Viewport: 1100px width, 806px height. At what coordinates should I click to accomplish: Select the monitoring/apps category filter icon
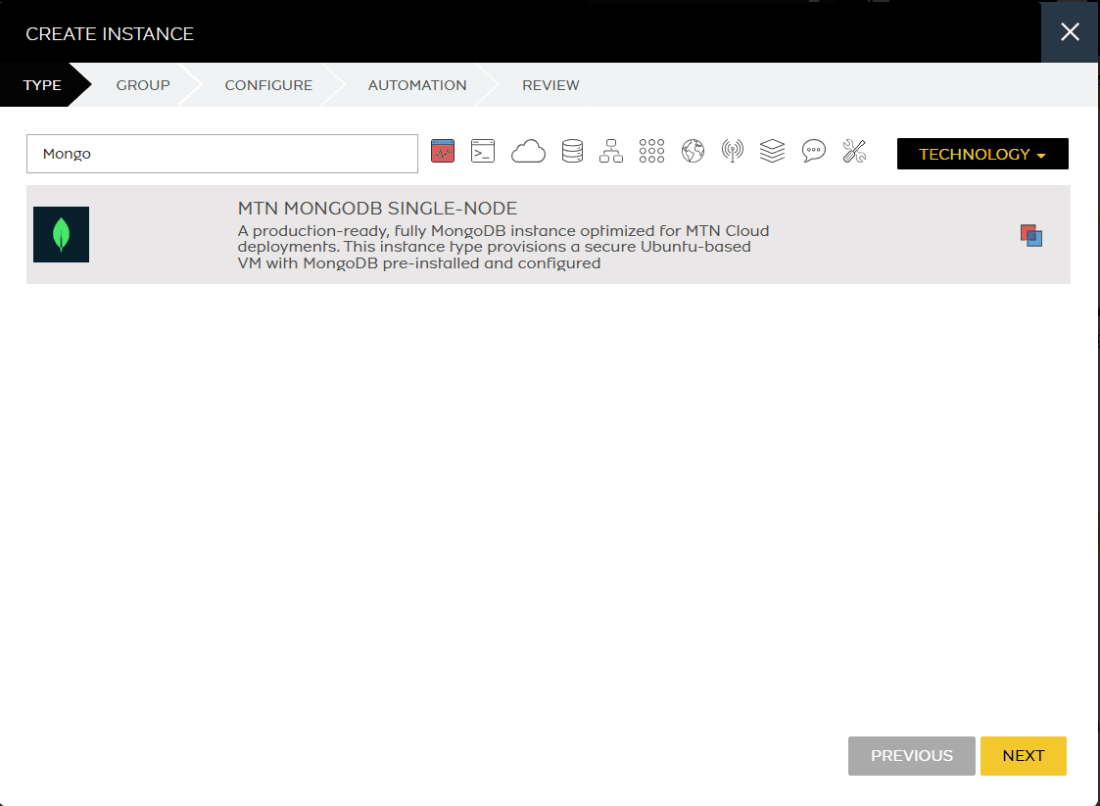(443, 152)
